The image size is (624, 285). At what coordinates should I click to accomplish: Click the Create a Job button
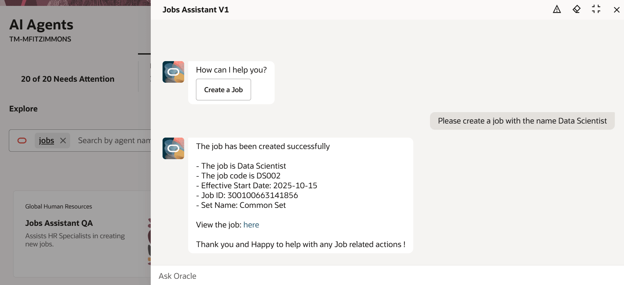point(224,90)
